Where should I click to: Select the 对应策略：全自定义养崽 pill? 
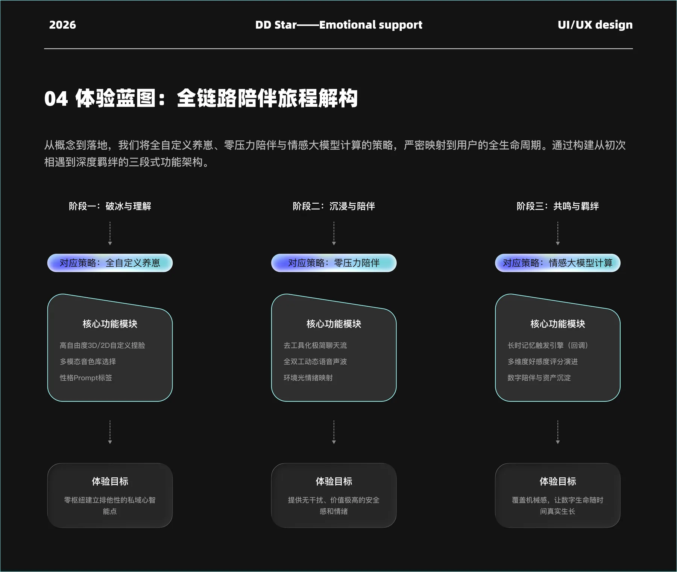pyautogui.click(x=110, y=263)
